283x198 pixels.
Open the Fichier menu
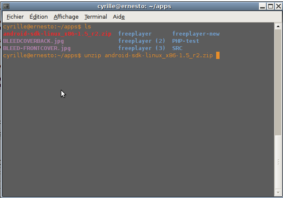(15, 17)
